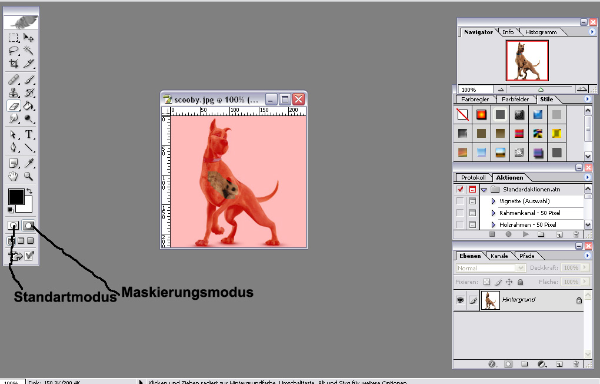Image resolution: width=600 pixels, height=384 pixels.
Task: Select the Brush tool
Action: pos(28,80)
